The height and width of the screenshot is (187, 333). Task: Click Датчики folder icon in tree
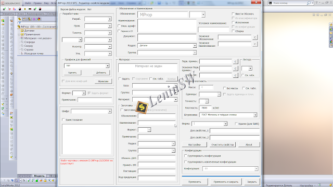(22, 31)
